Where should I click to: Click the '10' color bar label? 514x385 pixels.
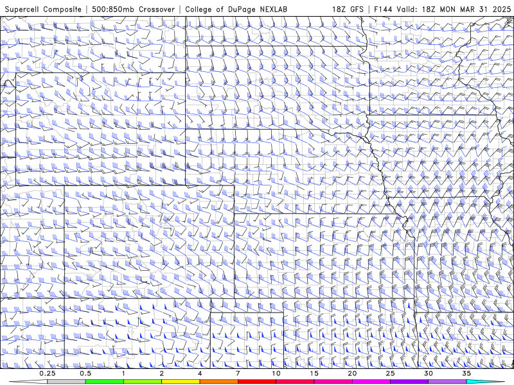click(276, 373)
